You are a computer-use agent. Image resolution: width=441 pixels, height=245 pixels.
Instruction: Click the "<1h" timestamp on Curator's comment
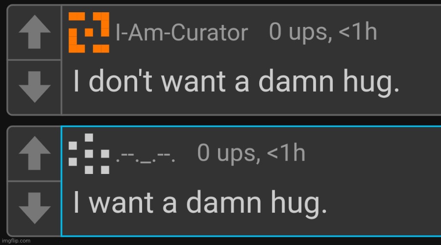(358, 32)
